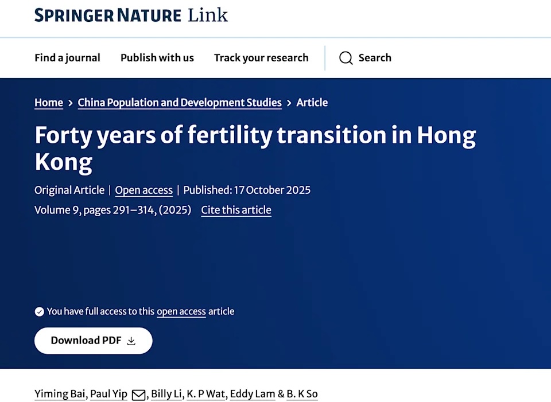Click the search magnifying glass icon
551x402 pixels.
coord(346,58)
